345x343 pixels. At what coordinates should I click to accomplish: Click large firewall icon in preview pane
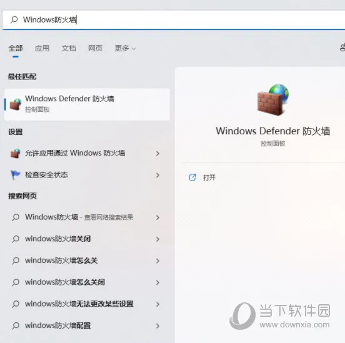coord(273,100)
